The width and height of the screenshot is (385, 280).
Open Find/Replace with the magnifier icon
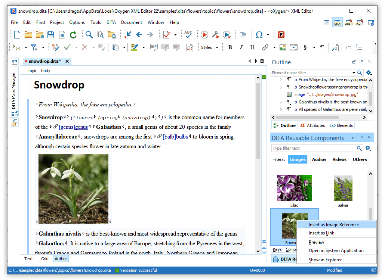[89, 35]
